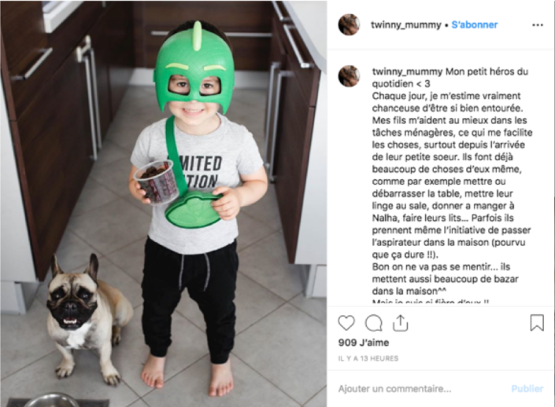Open the post timestamp IL Y A 13 HEURES
The image size is (555, 407).
coord(368,358)
